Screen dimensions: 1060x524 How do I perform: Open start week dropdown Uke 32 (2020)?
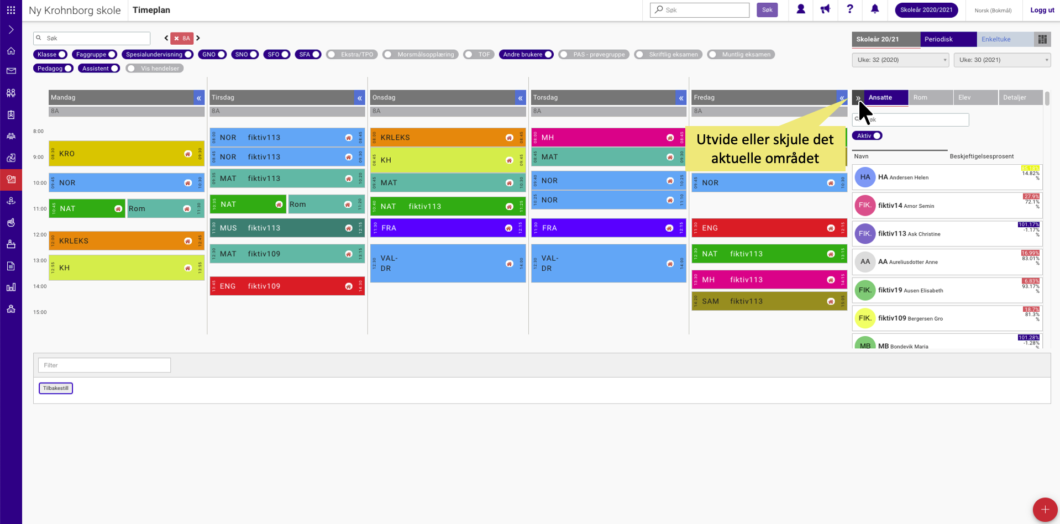click(900, 60)
